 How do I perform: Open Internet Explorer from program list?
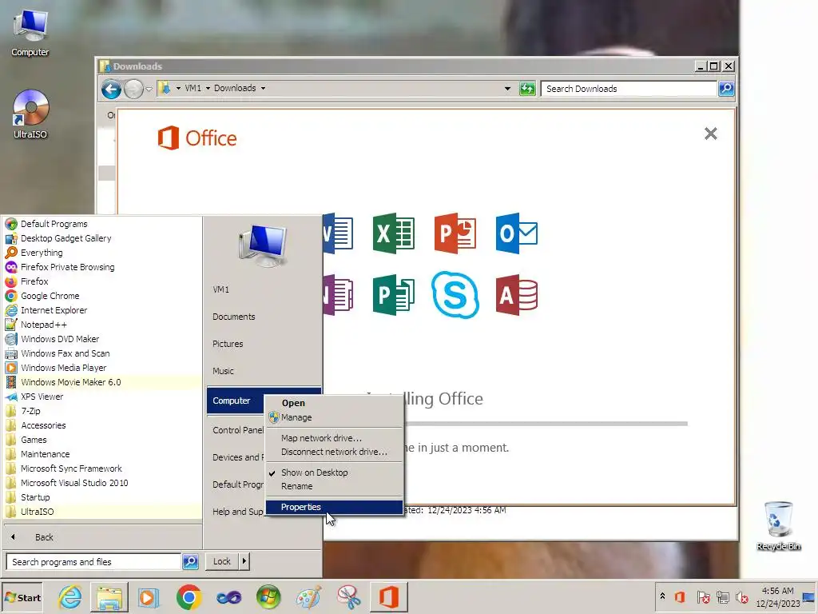54,310
